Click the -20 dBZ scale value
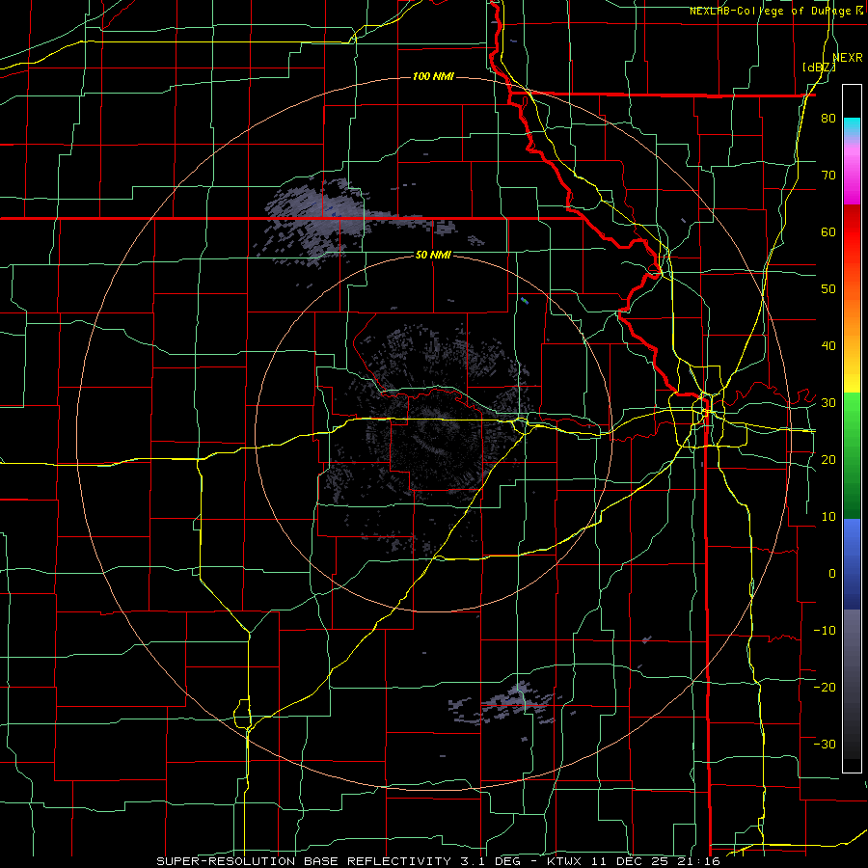 click(x=825, y=687)
